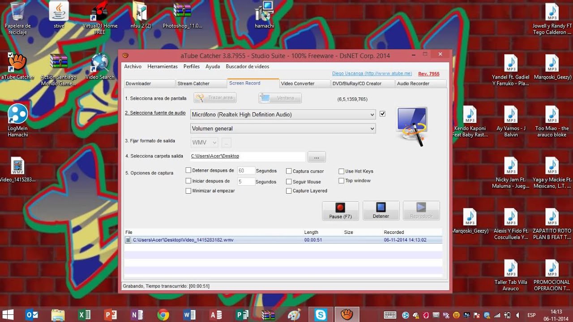Open the Archivo menu
The width and height of the screenshot is (573, 322).
133,66
